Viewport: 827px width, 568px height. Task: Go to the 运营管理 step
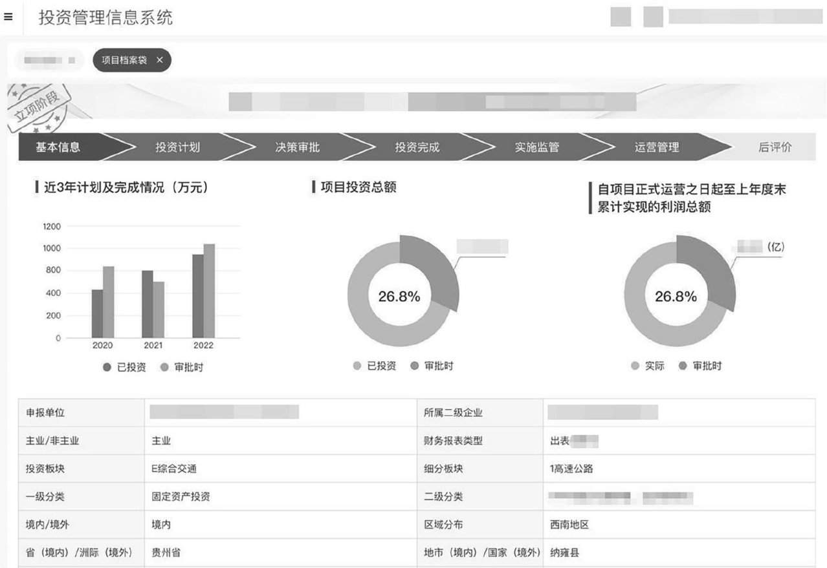tap(657, 147)
